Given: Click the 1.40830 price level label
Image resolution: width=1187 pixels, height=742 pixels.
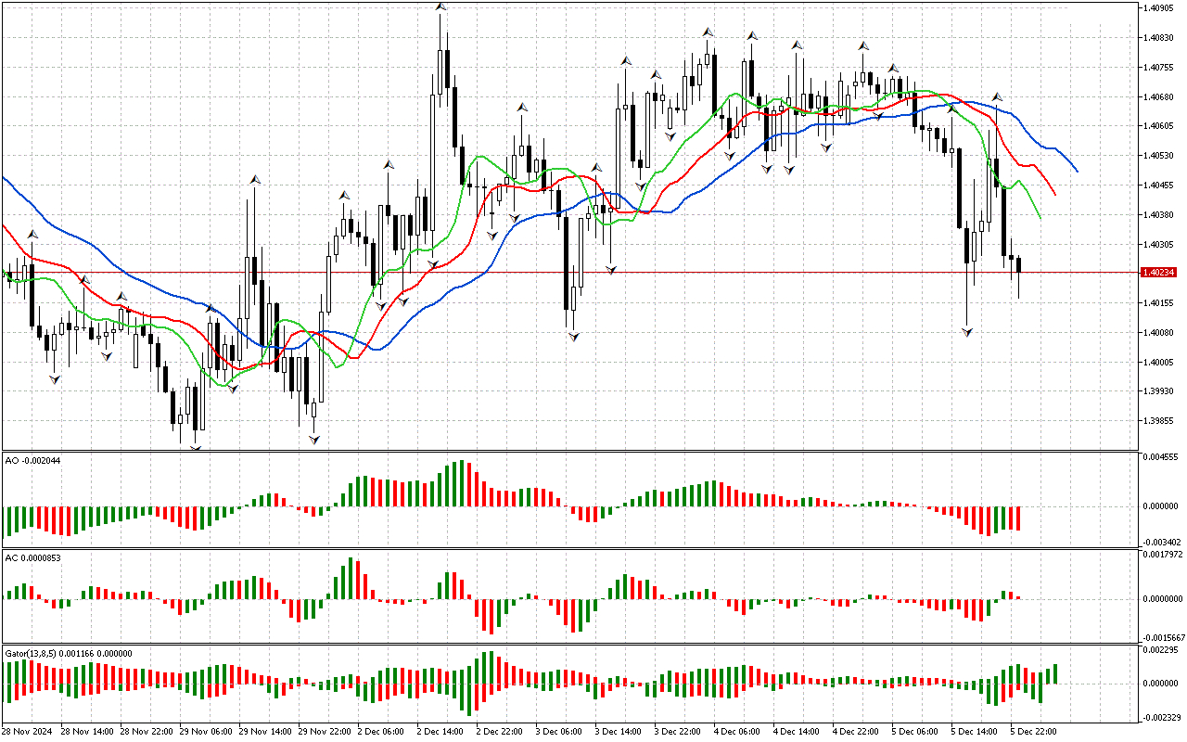Looking at the screenshot, I should (1159, 38).
